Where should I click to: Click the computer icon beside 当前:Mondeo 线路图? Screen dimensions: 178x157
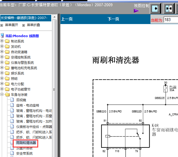pyautogui.click(x=2, y=35)
